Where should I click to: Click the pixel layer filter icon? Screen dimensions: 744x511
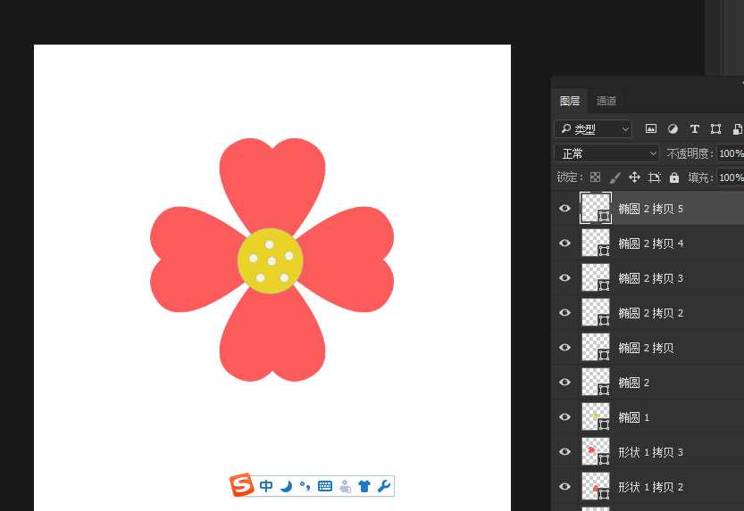(651, 128)
